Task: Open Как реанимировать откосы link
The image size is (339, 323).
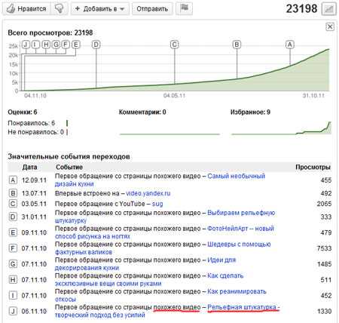Action: (160, 295)
